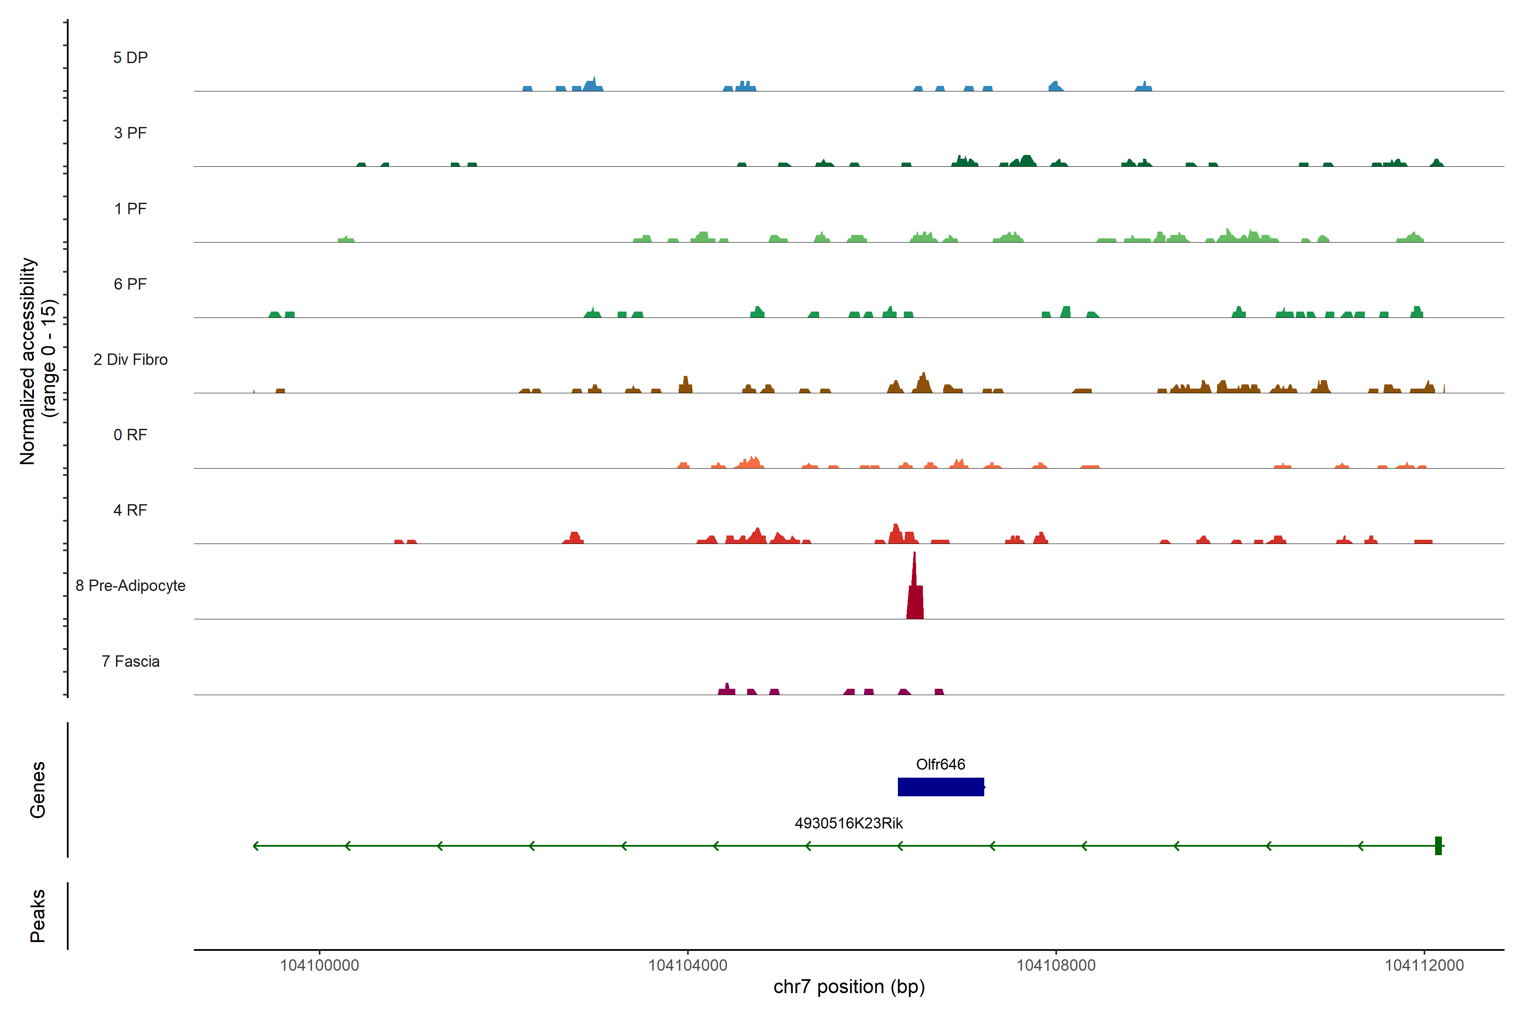
Task: Select the 1 PF track label
Action: (x=130, y=209)
